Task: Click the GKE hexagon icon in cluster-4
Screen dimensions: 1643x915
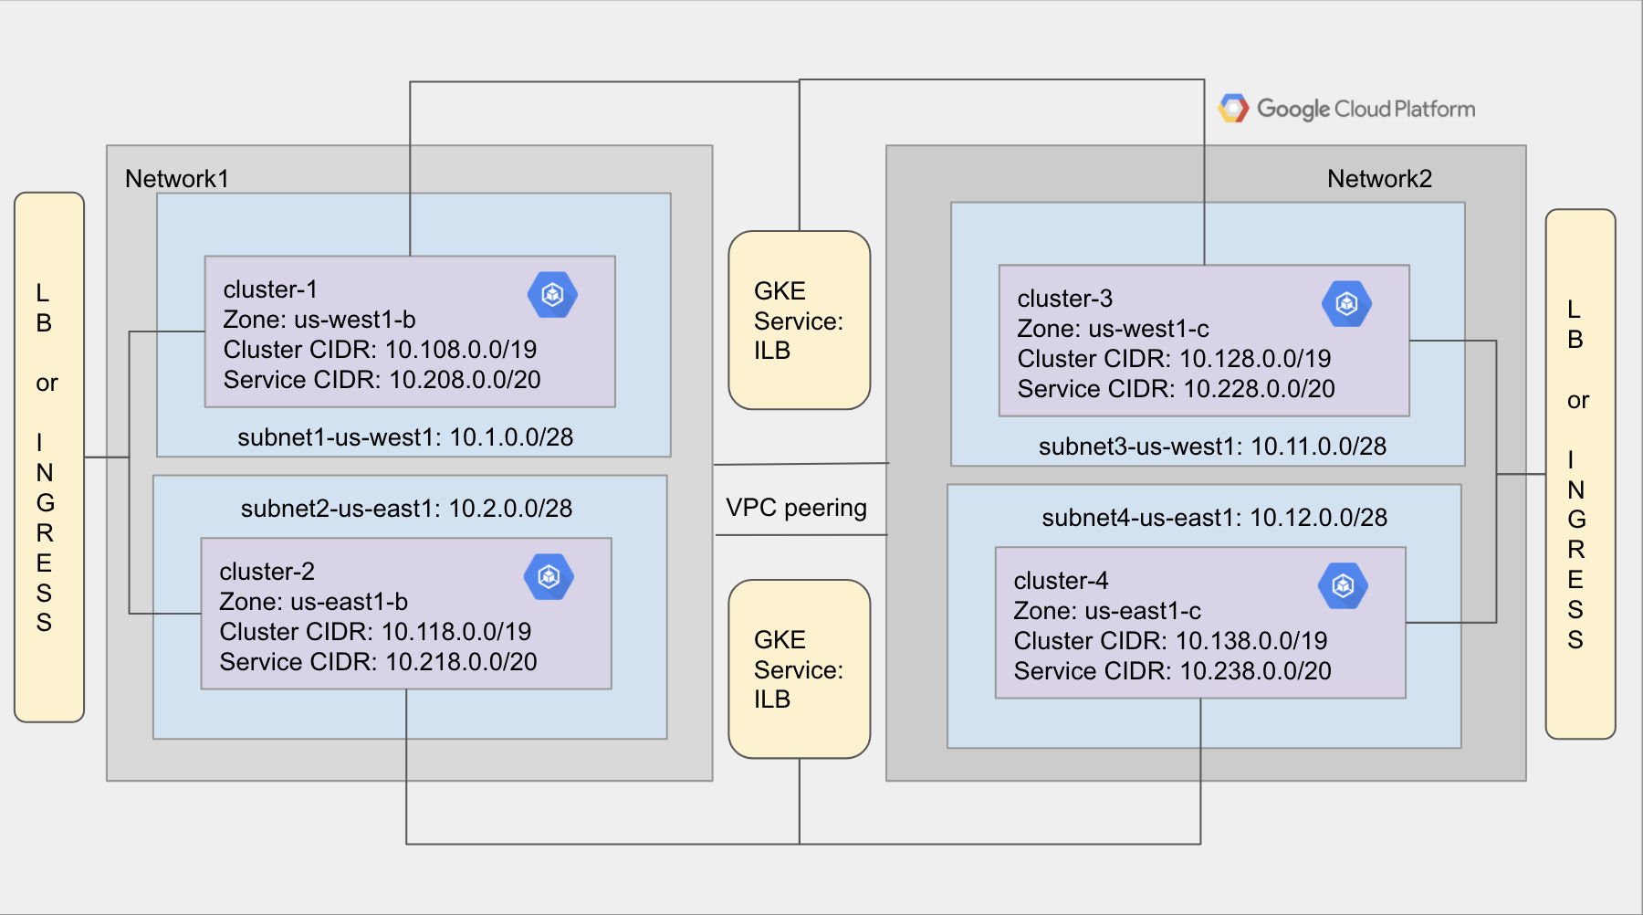Action: pyautogui.click(x=1343, y=586)
